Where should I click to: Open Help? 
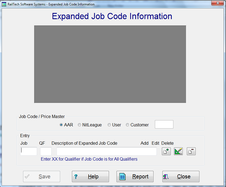pos(90,176)
